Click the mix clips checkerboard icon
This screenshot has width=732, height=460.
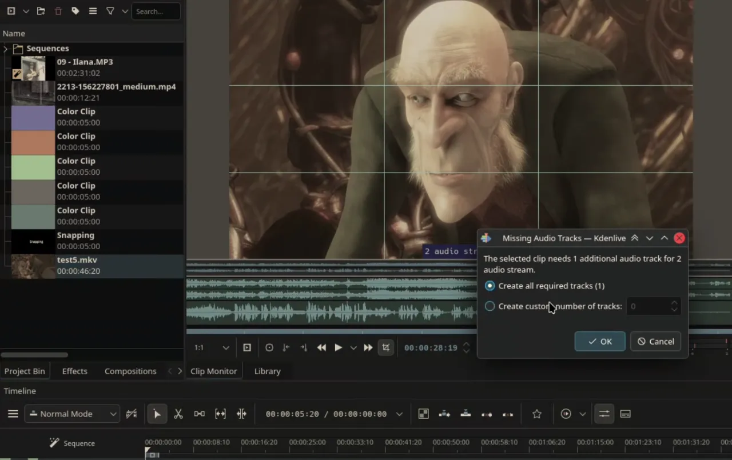pos(423,414)
